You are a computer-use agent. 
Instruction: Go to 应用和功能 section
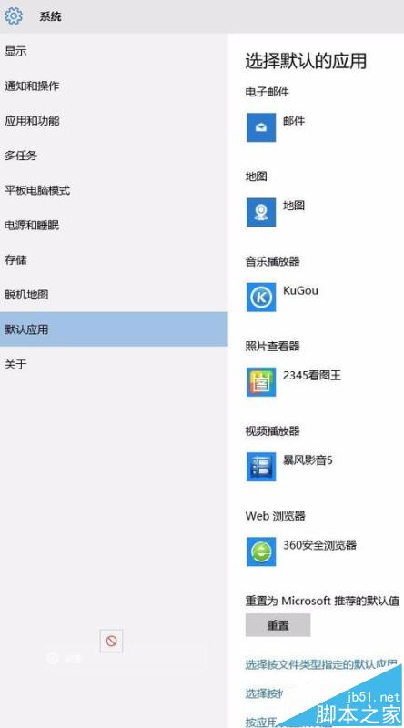(x=114, y=121)
